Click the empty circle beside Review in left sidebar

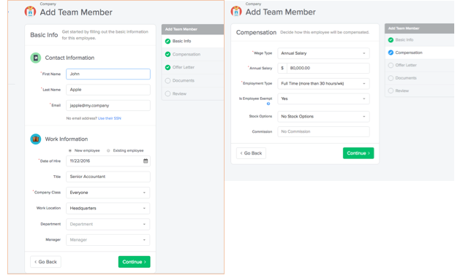(167, 93)
